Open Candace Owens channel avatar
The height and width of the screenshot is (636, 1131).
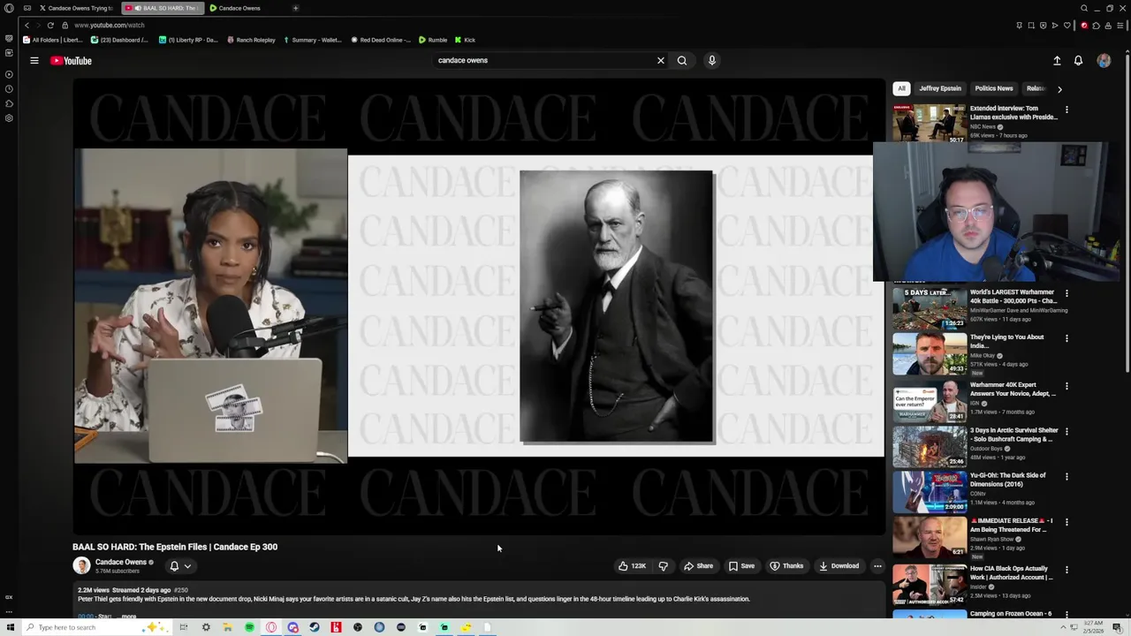pyautogui.click(x=81, y=566)
